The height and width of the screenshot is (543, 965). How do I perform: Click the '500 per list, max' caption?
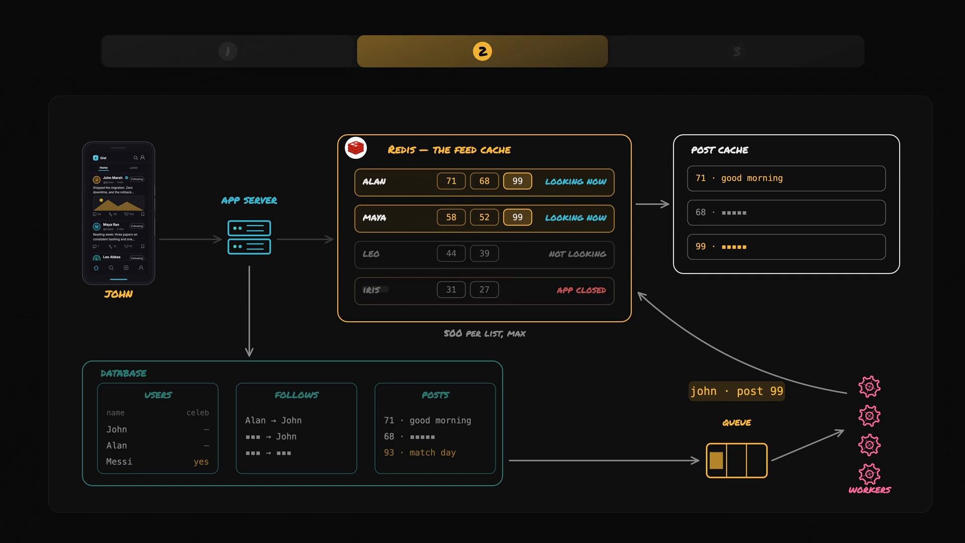tap(485, 333)
